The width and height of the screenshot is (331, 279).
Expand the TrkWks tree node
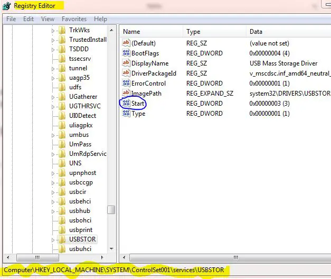pos(53,31)
